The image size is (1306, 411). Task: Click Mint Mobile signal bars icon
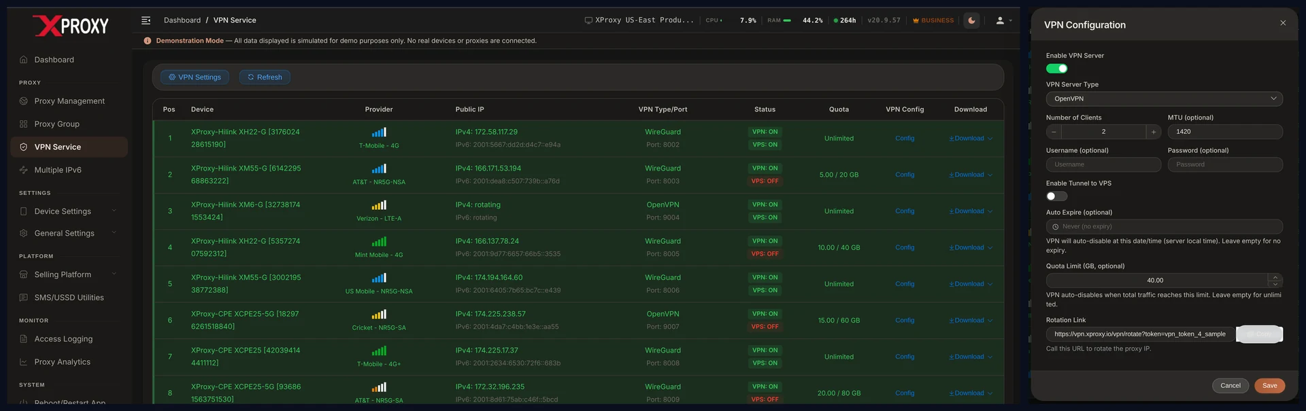coord(379,242)
